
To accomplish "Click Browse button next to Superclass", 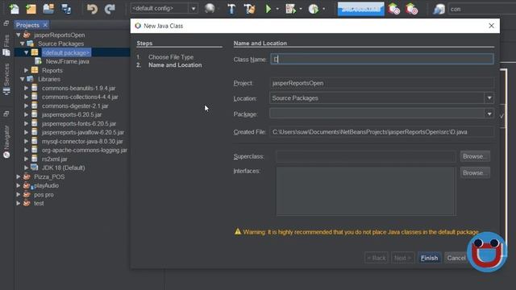I will 475,156.
